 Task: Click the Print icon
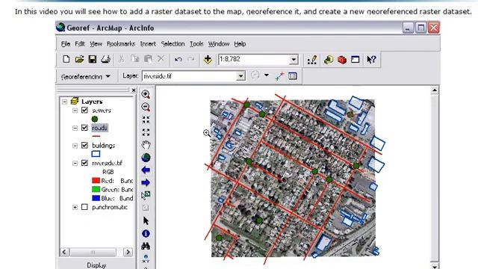(106, 59)
